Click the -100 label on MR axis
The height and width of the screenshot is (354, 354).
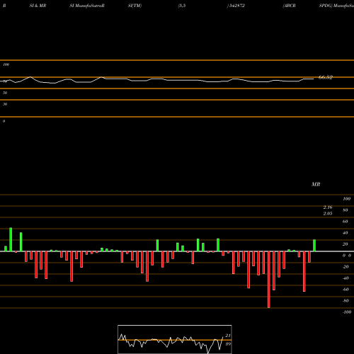[x=347, y=312]
